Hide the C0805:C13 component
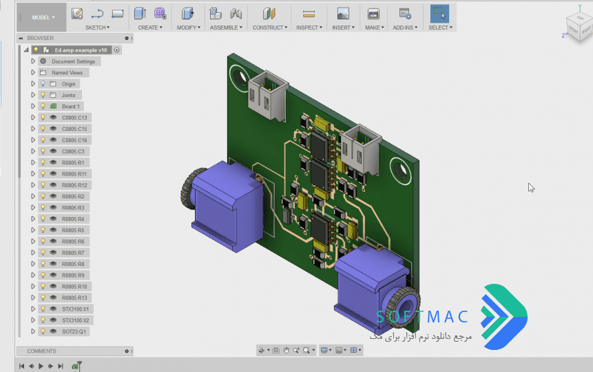Viewport: 593px width, 372px height. pyautogui.click(x=43, y=118)
